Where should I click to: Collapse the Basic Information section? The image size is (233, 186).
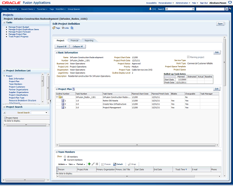(x=56, y=53)
